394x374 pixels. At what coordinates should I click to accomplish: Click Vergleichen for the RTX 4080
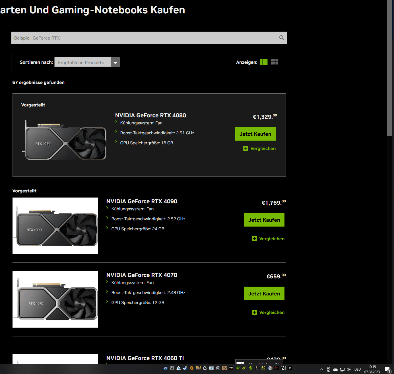(x=263, y=148)
